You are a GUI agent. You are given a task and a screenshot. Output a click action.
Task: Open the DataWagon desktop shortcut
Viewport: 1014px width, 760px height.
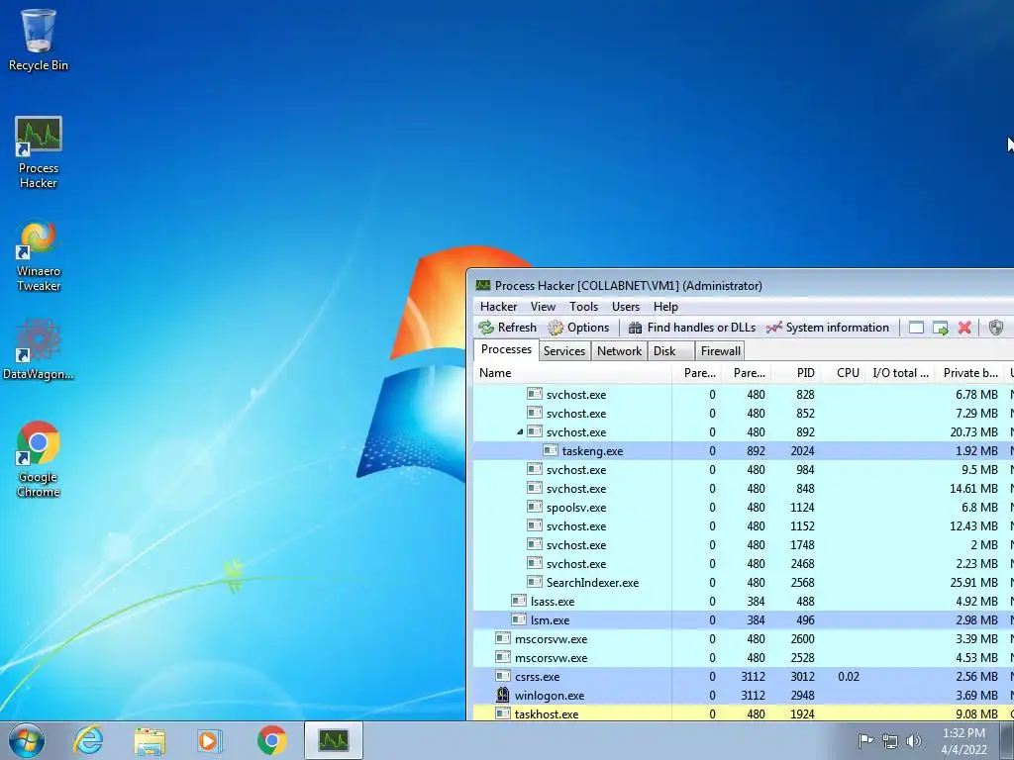click(x=39, y=349)
